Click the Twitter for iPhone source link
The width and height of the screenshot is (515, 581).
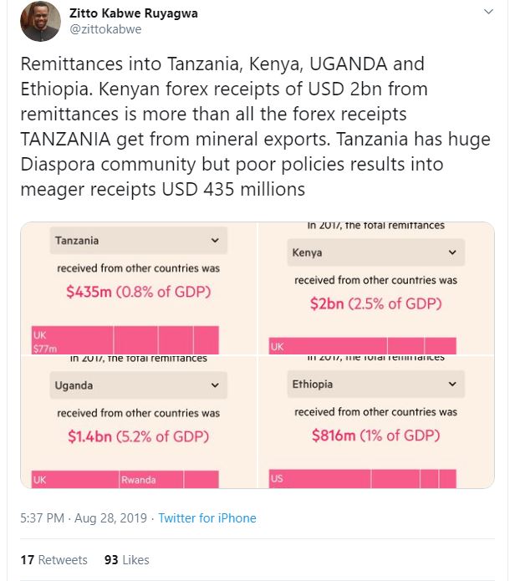pos(207,517)
